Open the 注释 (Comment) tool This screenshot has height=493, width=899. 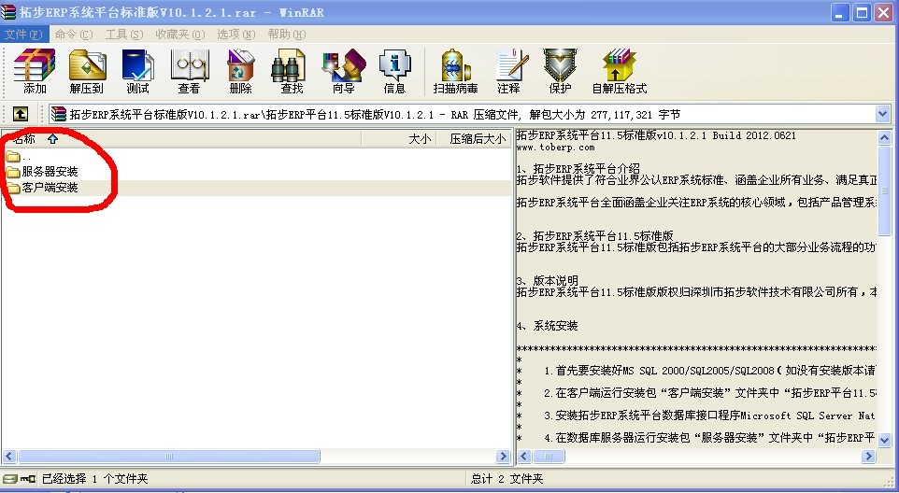pyautogui.click(x=508, y=71)
